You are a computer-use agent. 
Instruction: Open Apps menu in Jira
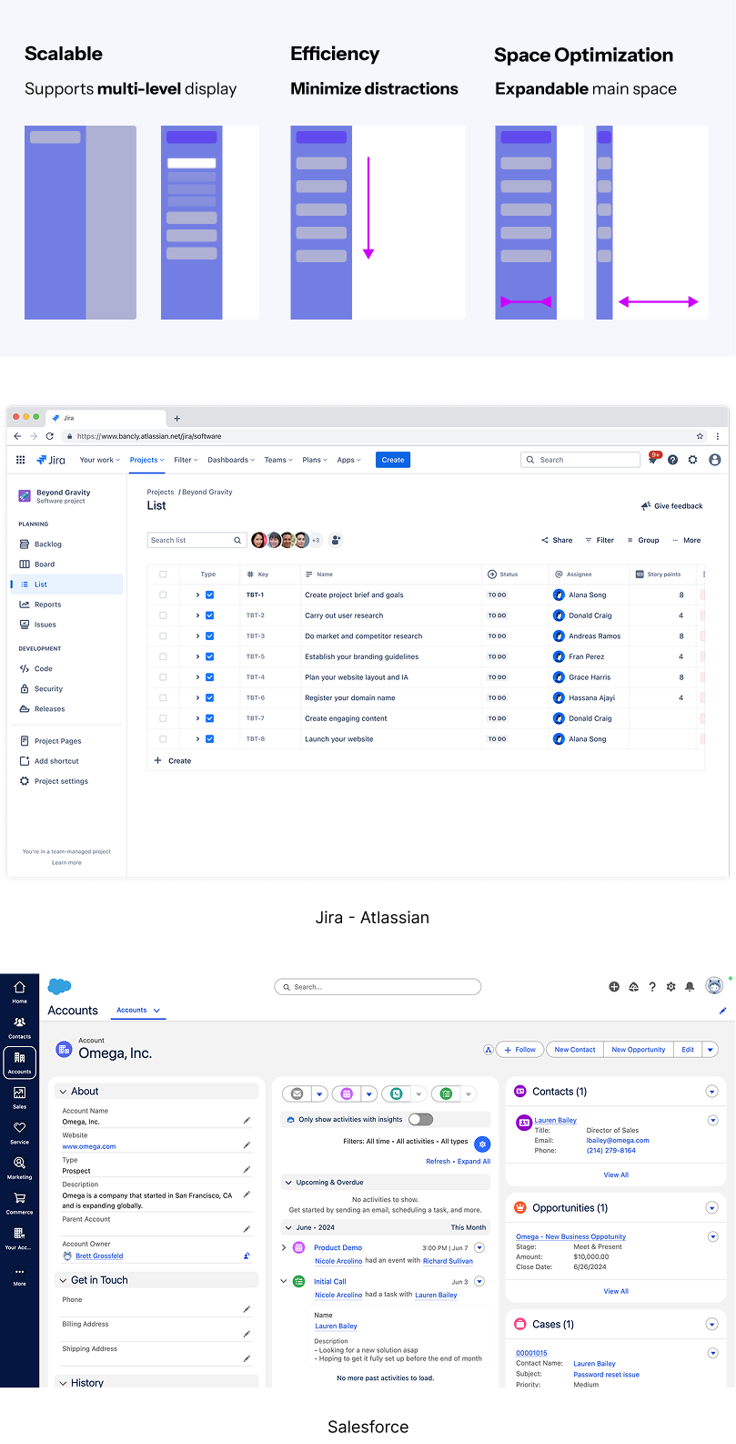[x=349, y=460]
